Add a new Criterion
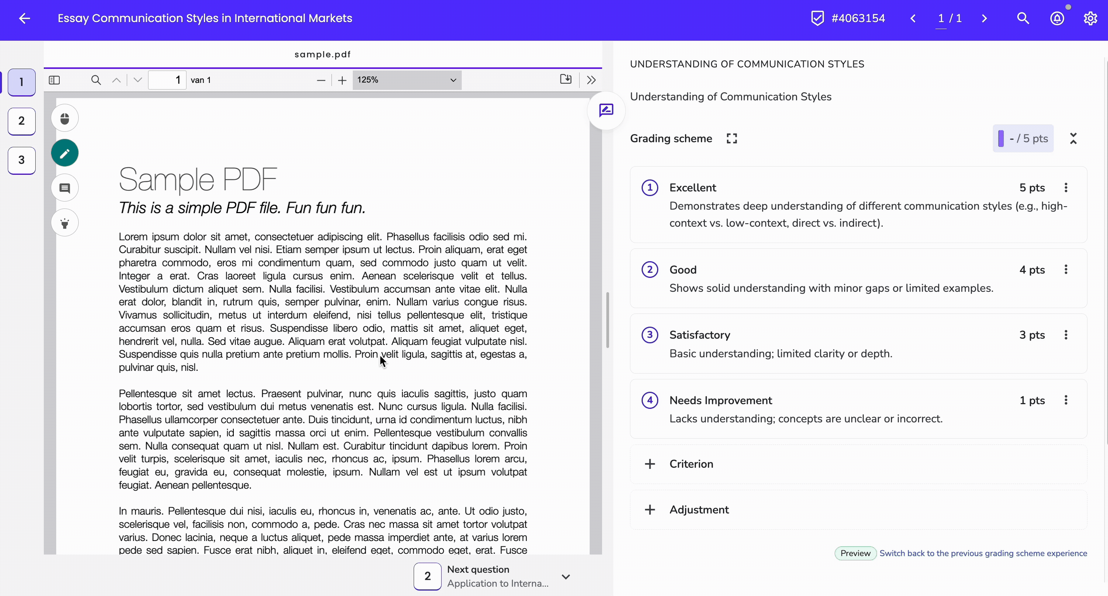 tap(858, 464)
